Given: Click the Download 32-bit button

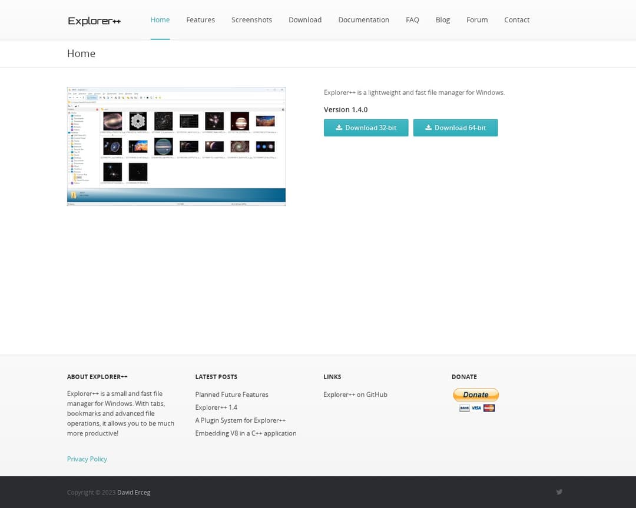Looking at the screenshot, I should coord(366,128).
